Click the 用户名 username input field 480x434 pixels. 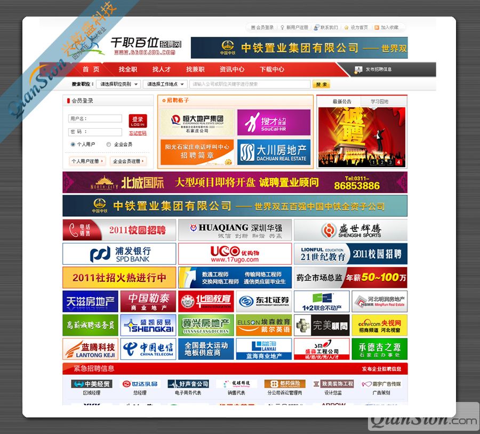tap(102, 119)
